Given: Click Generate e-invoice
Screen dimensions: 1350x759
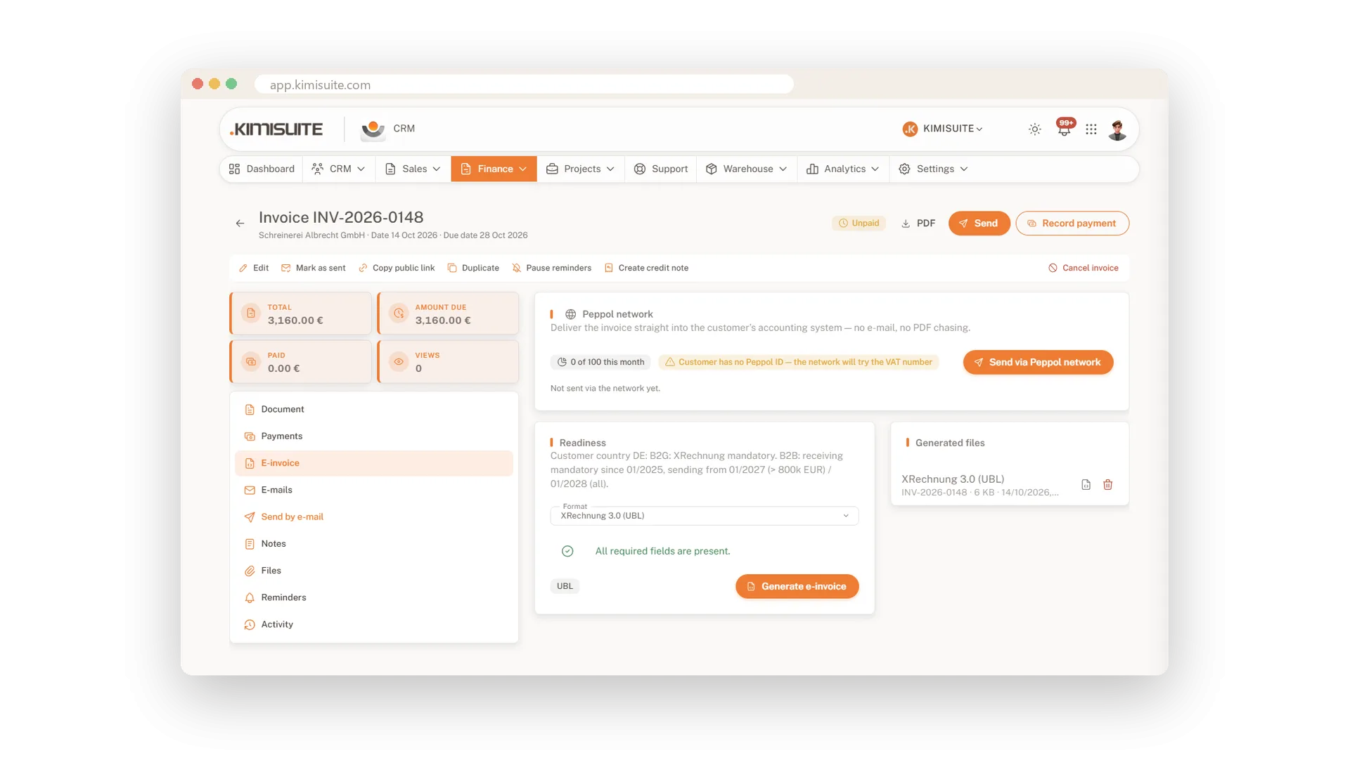Looking at the screenshot, I should click(x=797, y=586).
